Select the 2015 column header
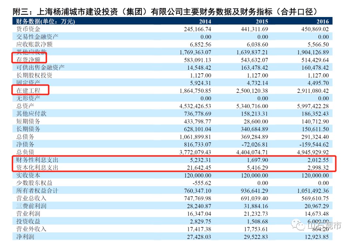 pyautogui.click(x=262, y=22)
